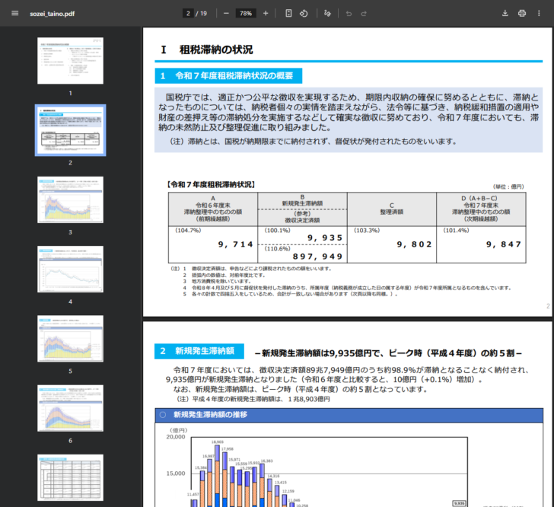The image size is (554, 507).
Task: Click the percentage (101.4%) in table
Action: (x=456, y=230)
